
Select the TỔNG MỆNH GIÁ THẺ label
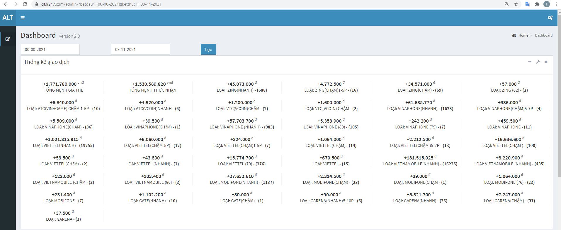pyautogui.click(x=64, y=90)
